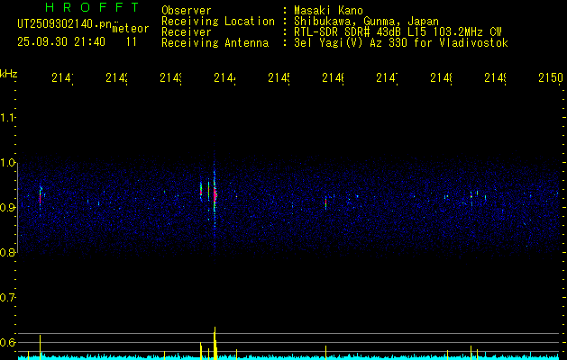
Task: Select the UT2509302140 filename label
Action: tap(61, 26)
